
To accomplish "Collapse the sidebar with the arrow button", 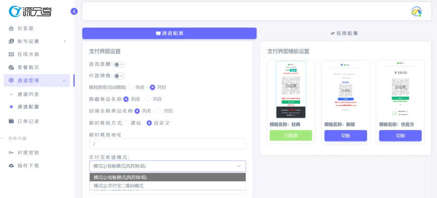I will 74,11.
